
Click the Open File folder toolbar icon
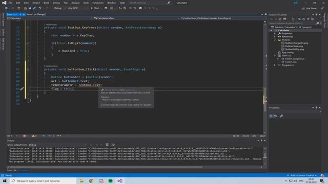(x=25, y=8)
